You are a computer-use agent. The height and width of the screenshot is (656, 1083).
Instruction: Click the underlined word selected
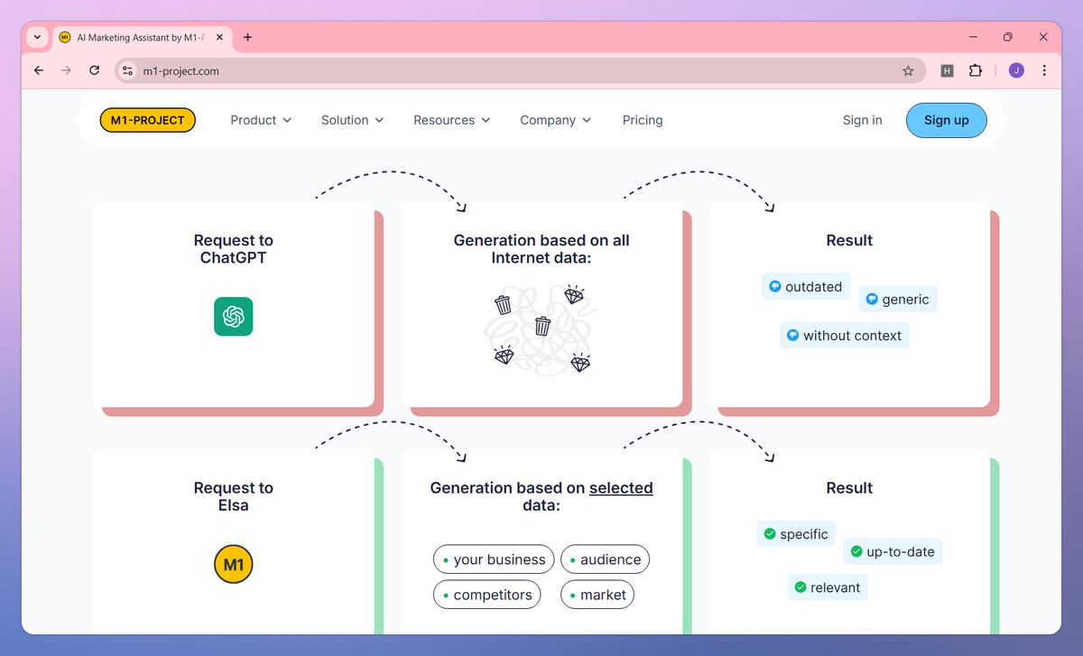[621, 488]
